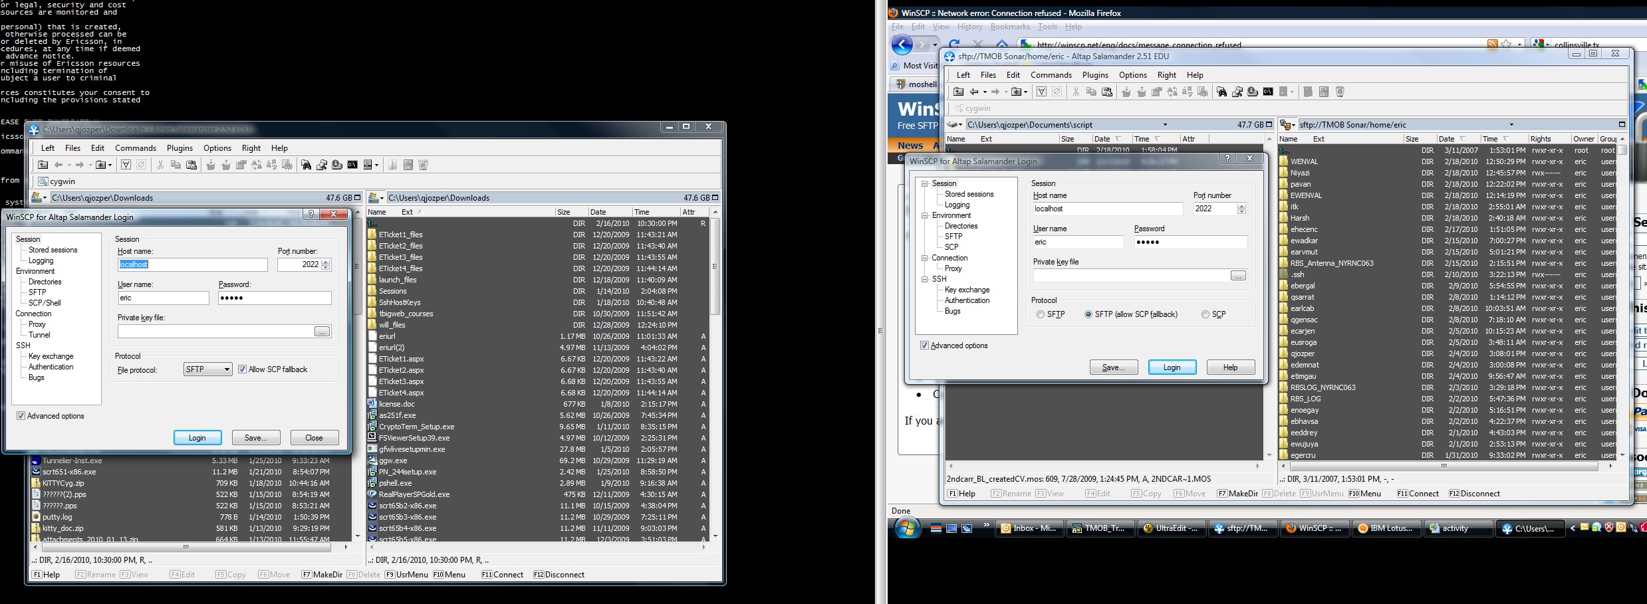The height and width of the screenshot is (604, 1647).
Task: Click Copy icon in Downloads Salamander toolbar
Action: tap(176, 165)
